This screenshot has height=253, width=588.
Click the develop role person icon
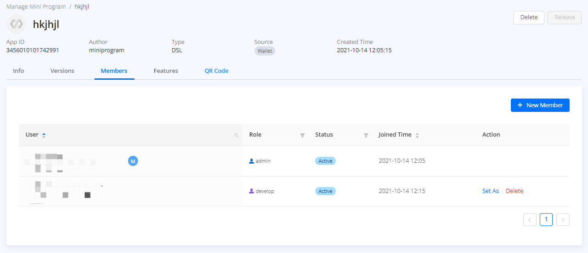(251, 191)
